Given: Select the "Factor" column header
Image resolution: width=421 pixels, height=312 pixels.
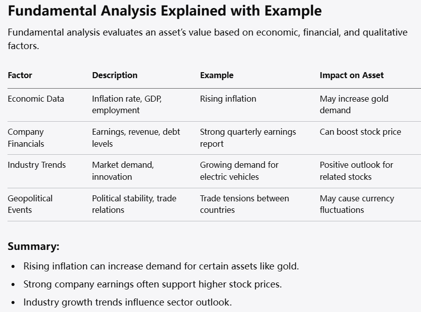Looking at the screenshot, I should [20, 75].
